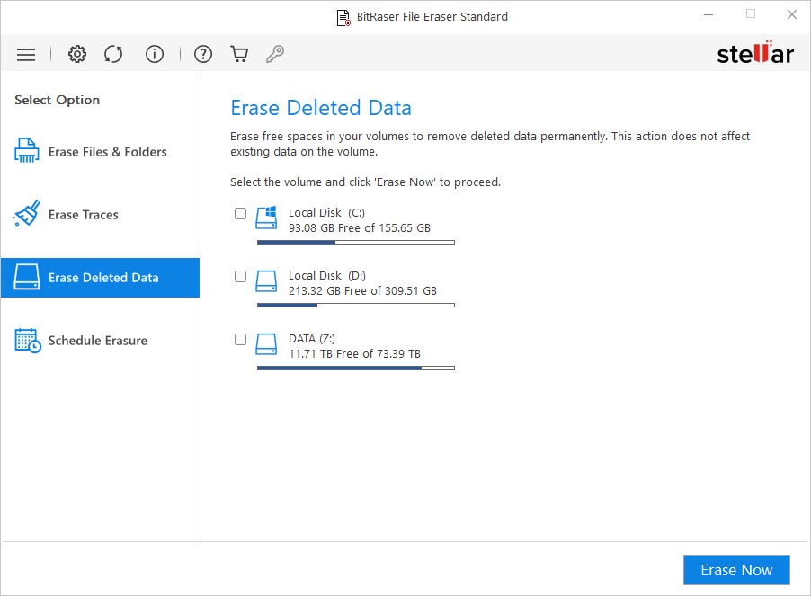The image size is (811, 596).
Task: Click the Windows drive icon of Local Disk C
Action: click(266, 218)
